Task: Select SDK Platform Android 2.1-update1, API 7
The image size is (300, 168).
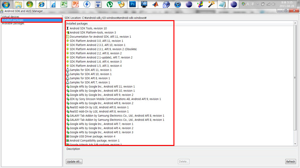Action: (101, 57)
